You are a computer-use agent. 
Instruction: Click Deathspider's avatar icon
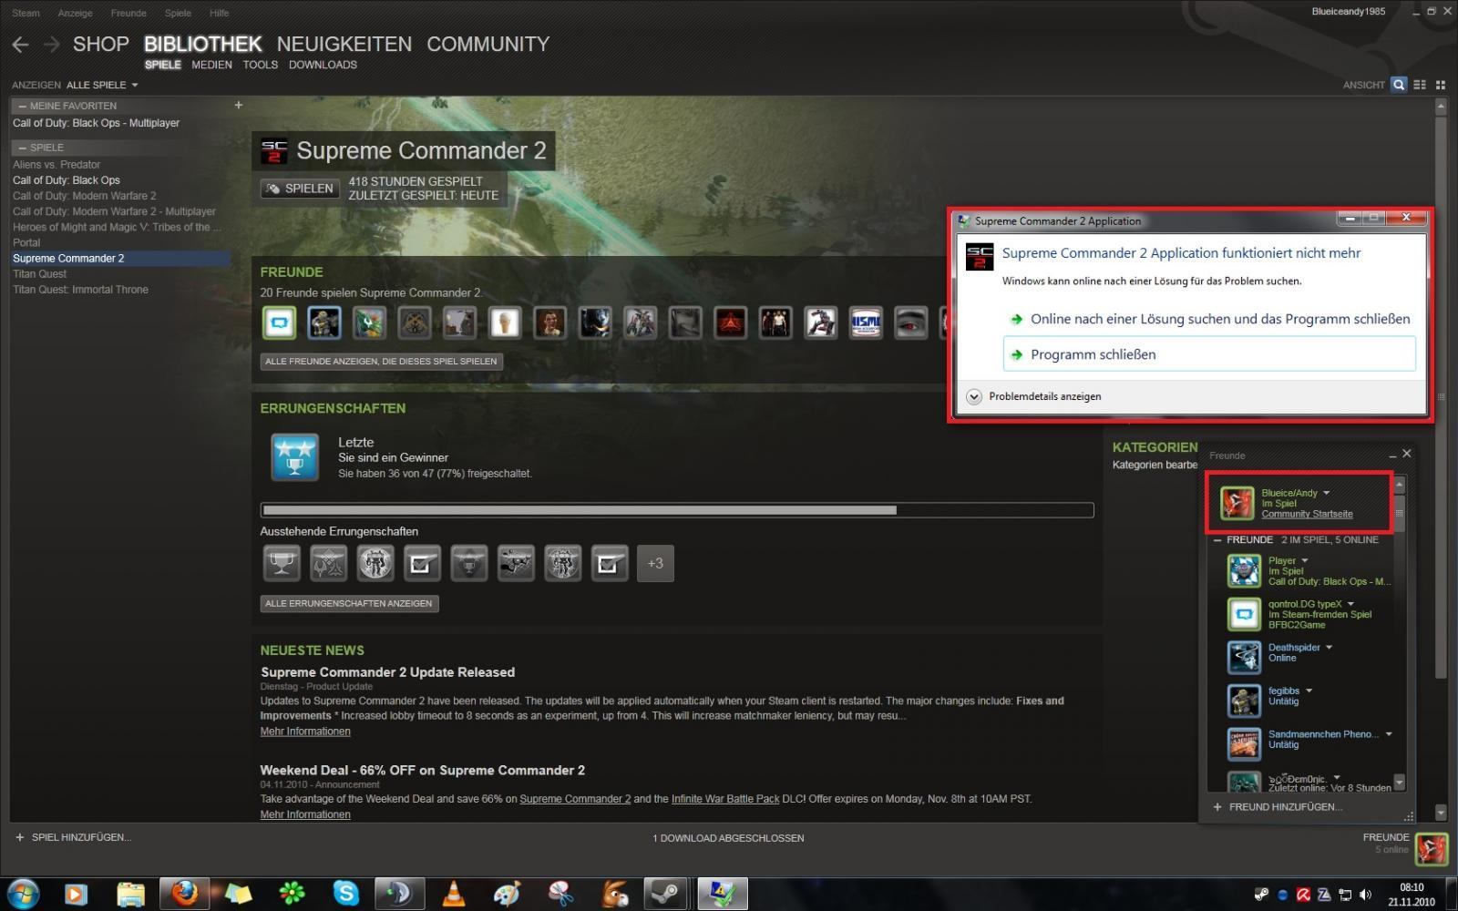tap(1244, 657)
